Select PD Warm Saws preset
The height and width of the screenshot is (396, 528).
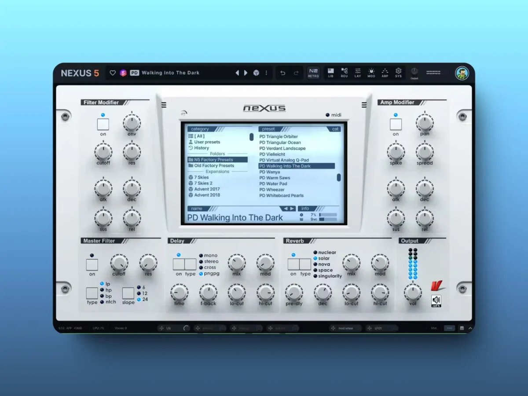(x=275, y=178)
